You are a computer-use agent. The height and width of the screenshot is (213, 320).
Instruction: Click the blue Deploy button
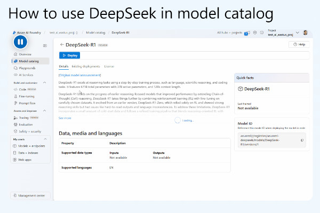point(70,55)
